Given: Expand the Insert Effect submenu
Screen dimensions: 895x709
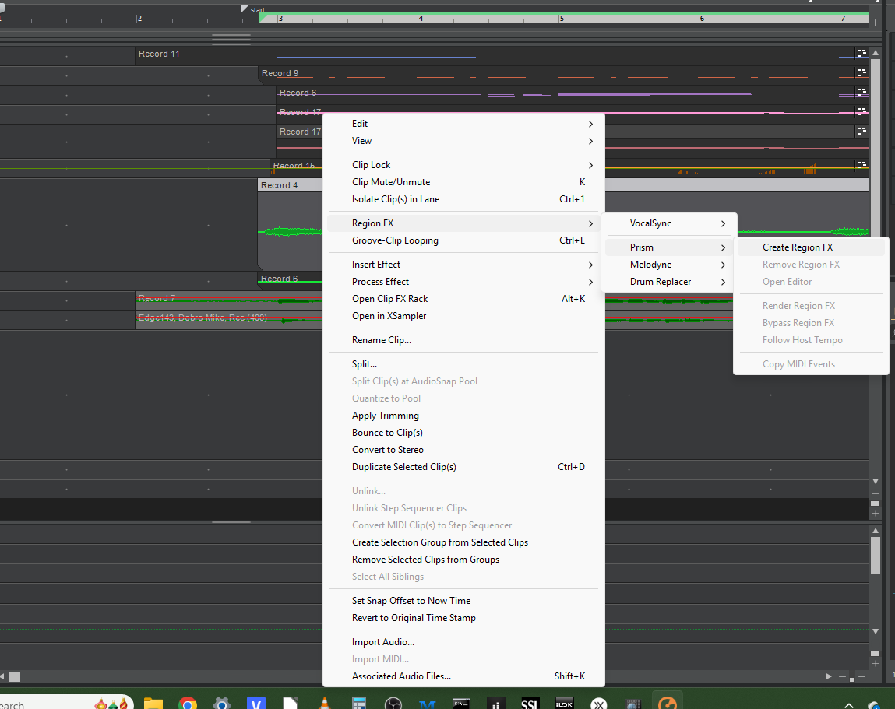Looking at the screenshot, I should [x=376, y=265].
